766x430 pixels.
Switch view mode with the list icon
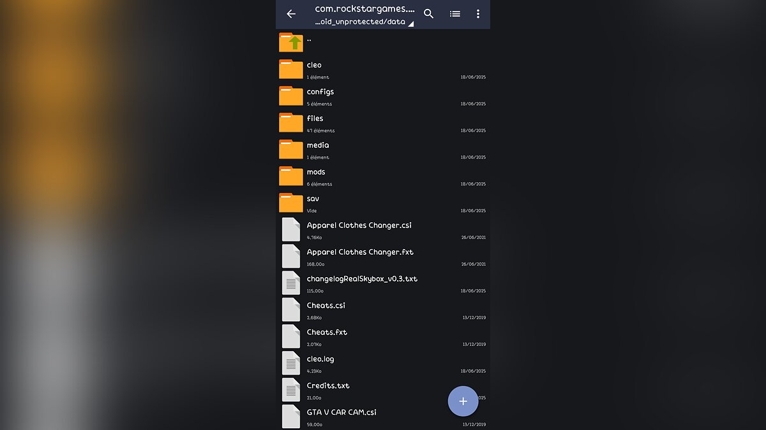click(455, 14)
